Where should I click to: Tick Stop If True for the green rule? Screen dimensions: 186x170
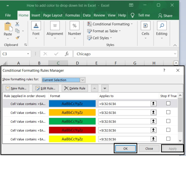click(x=168, y=121)
